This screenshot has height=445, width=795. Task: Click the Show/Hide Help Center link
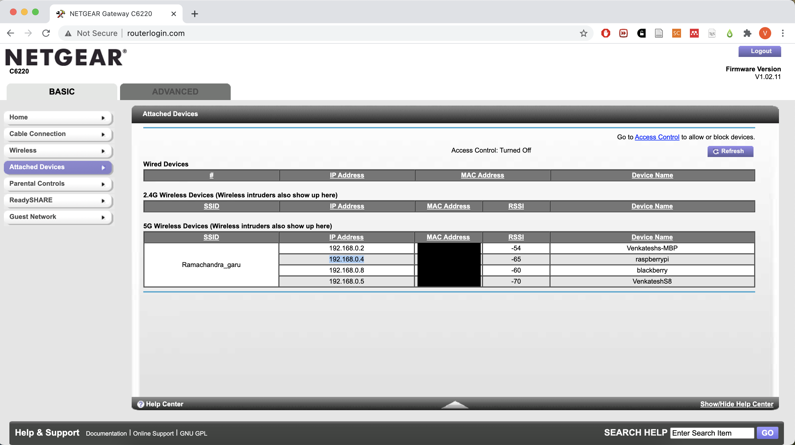pyautogui.click(x=737, y=404)
